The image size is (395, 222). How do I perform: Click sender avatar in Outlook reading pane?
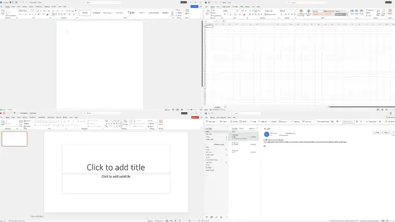267,134
